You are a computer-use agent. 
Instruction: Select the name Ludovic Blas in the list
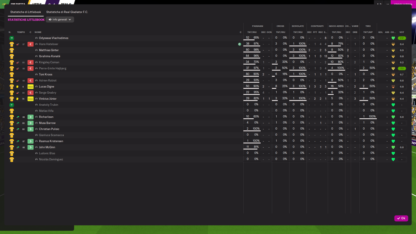(47, 153)
